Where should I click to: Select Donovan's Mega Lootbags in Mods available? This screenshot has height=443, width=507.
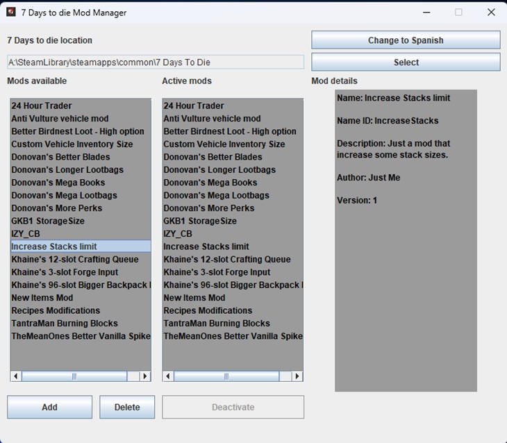(81, 195)
